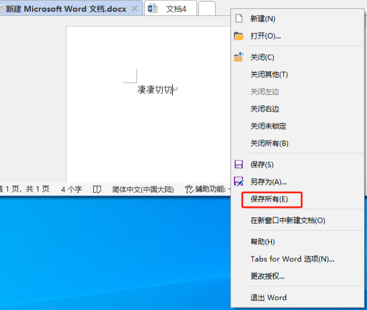Click the word count 4 个字
367x310 pixels.
click(71, 189)
